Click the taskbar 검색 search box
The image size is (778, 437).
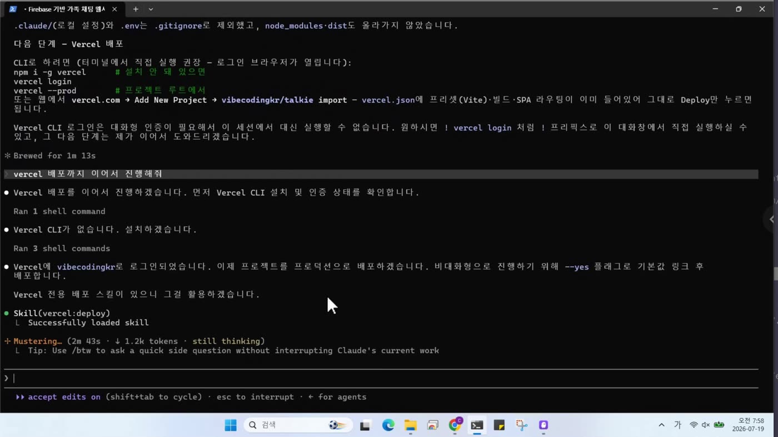(x=298, y=425)
